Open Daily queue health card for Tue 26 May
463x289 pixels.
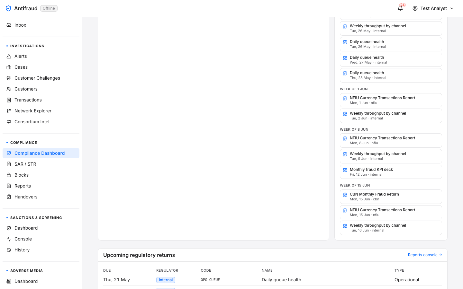[391, 44]
